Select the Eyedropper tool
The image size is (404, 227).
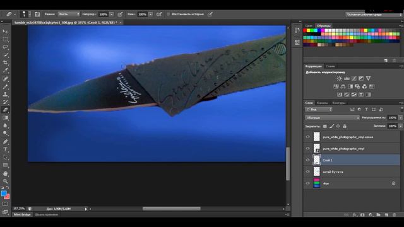(5, 71)
